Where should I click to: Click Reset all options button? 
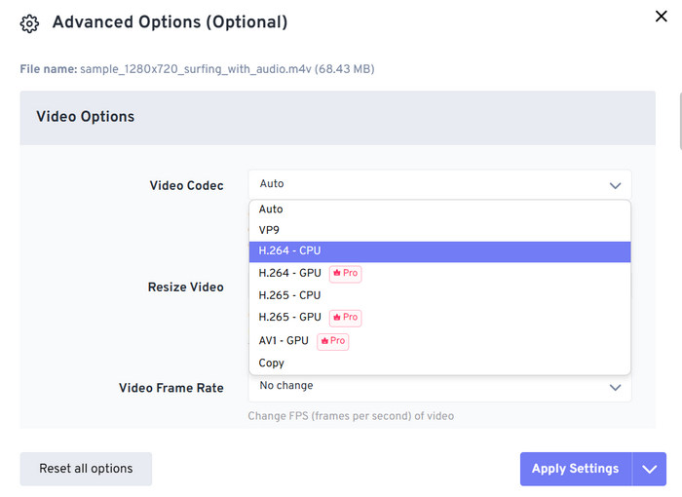click(x=86, y=469)
